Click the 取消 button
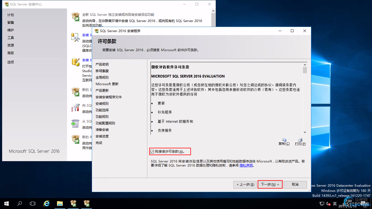Screen dimensions: 372x209 (295, 185)
